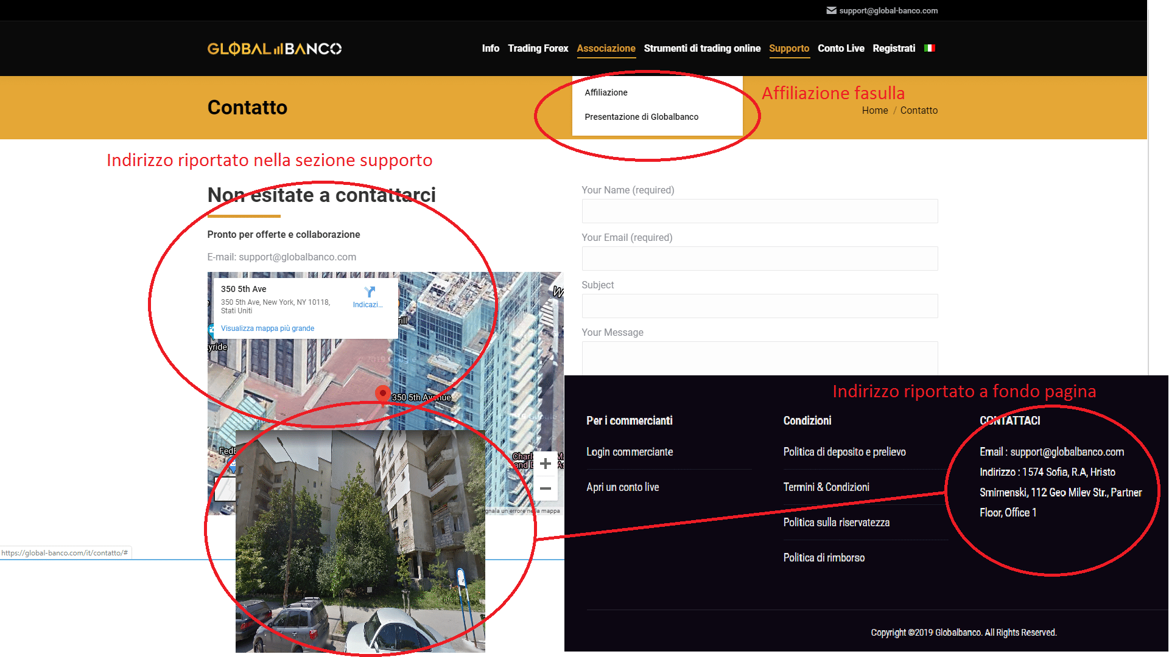Image resolution: width=1169 pixels, height=657 pixels.
Task: Zoom in on the map
Action: coord(546,464)
